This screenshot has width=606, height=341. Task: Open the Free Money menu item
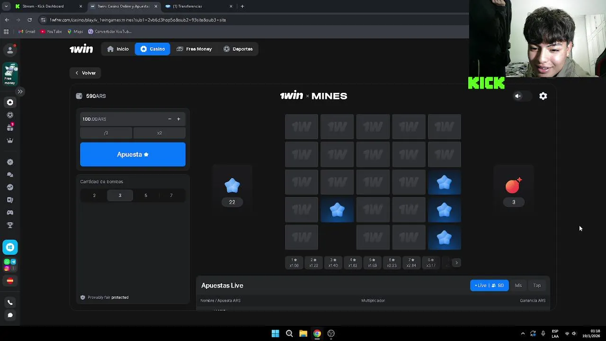pos(194,49)
